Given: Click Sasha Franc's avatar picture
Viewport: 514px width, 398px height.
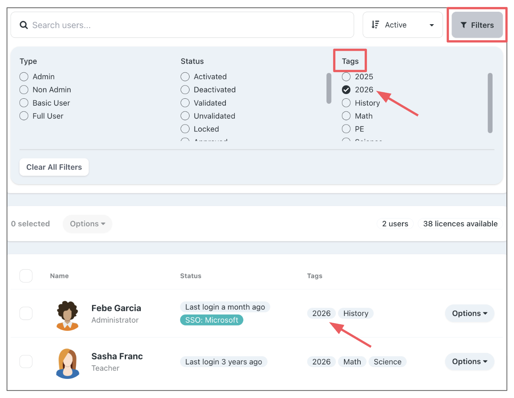Looking at the screenshot, I should [68, 363].
